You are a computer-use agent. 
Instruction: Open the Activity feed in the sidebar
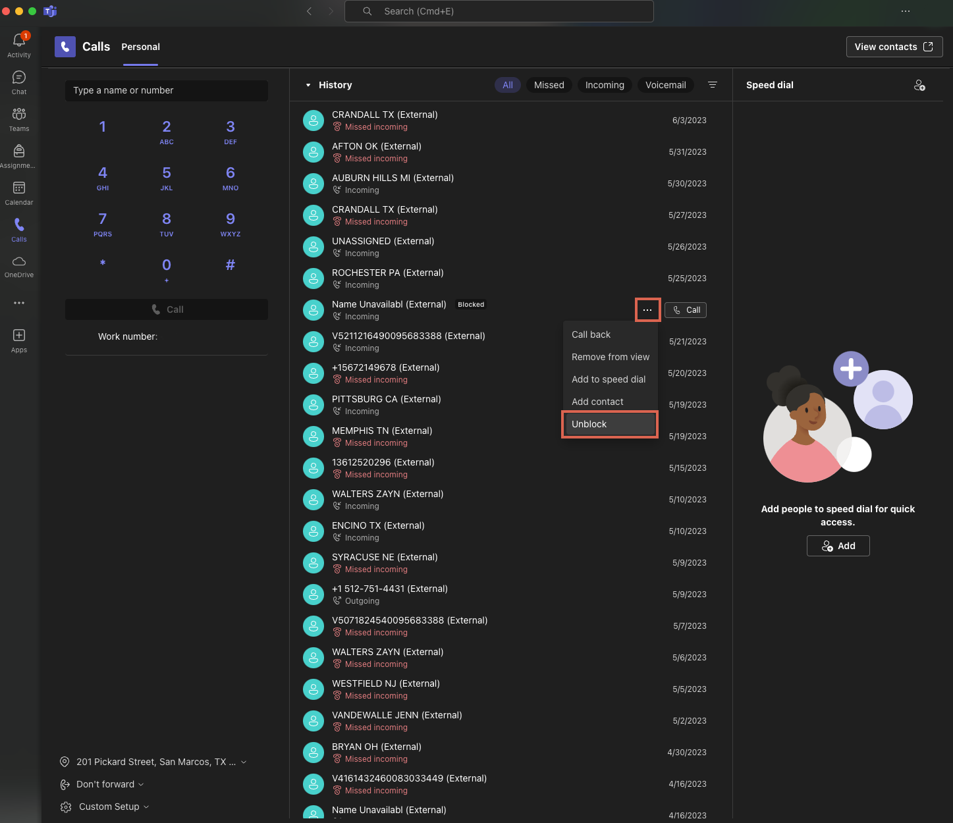19,45
